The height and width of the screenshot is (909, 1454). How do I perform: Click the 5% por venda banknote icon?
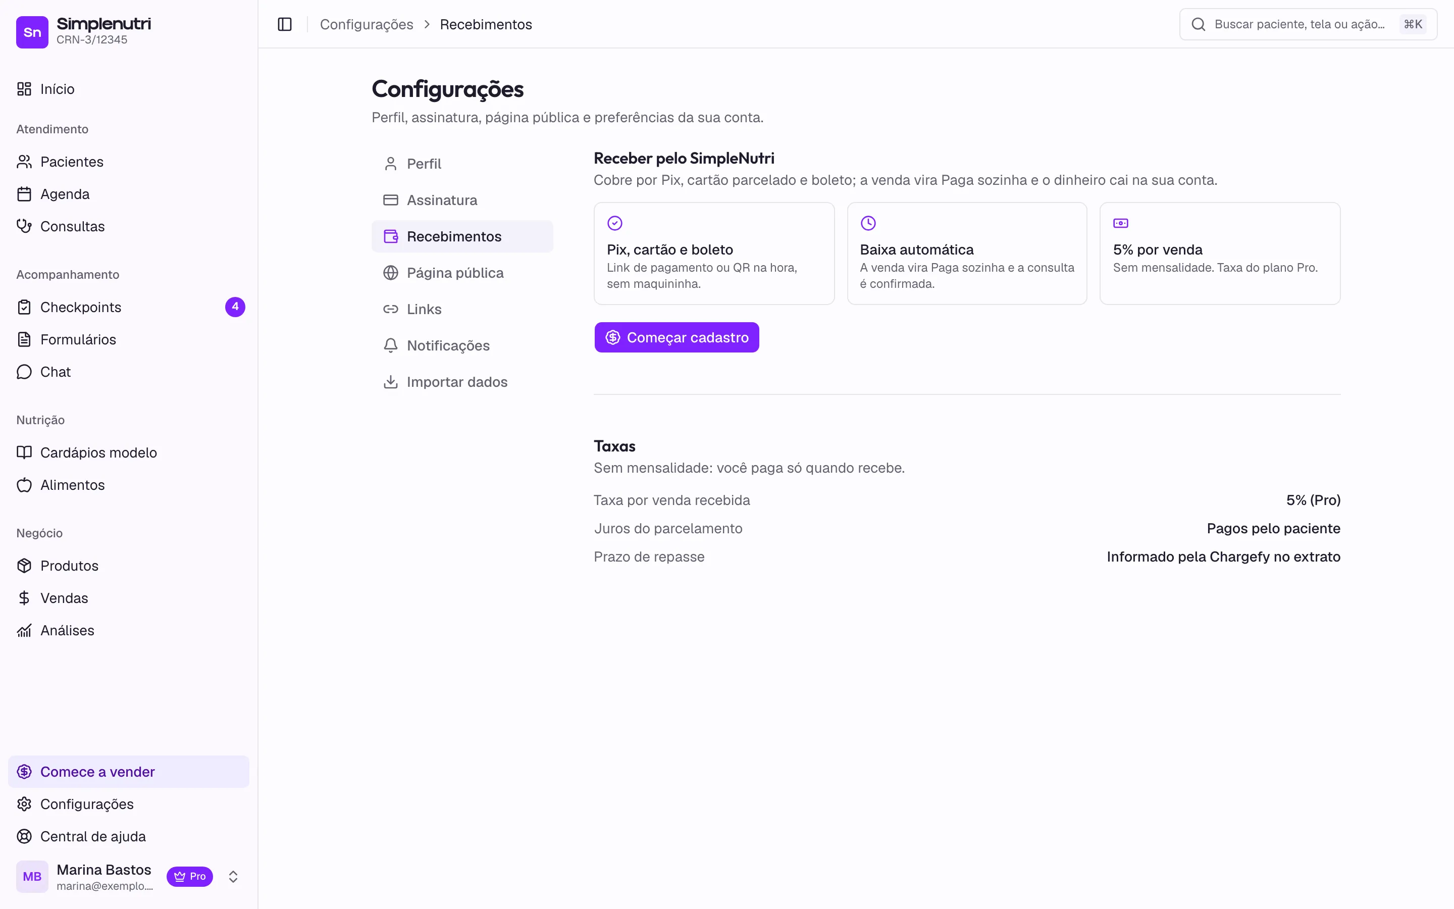1121,223
